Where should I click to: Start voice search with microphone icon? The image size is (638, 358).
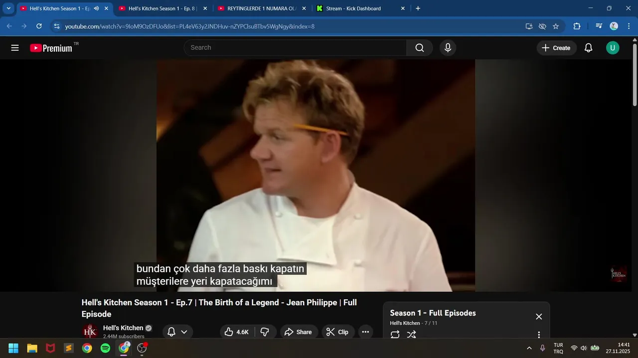[x=448, y=48]
